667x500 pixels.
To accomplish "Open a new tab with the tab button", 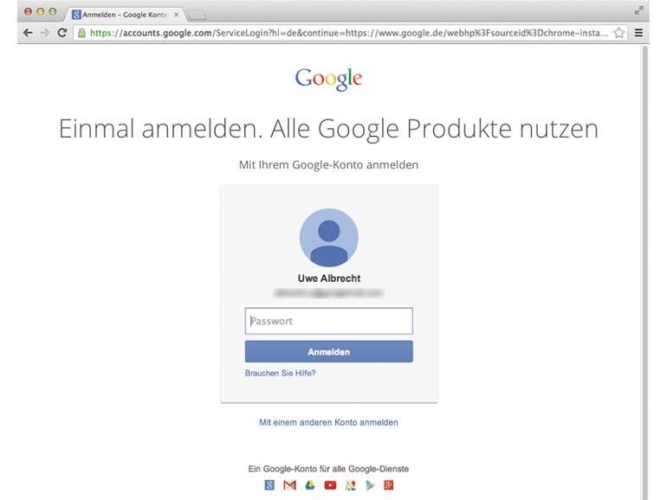I will click(197, 16).
